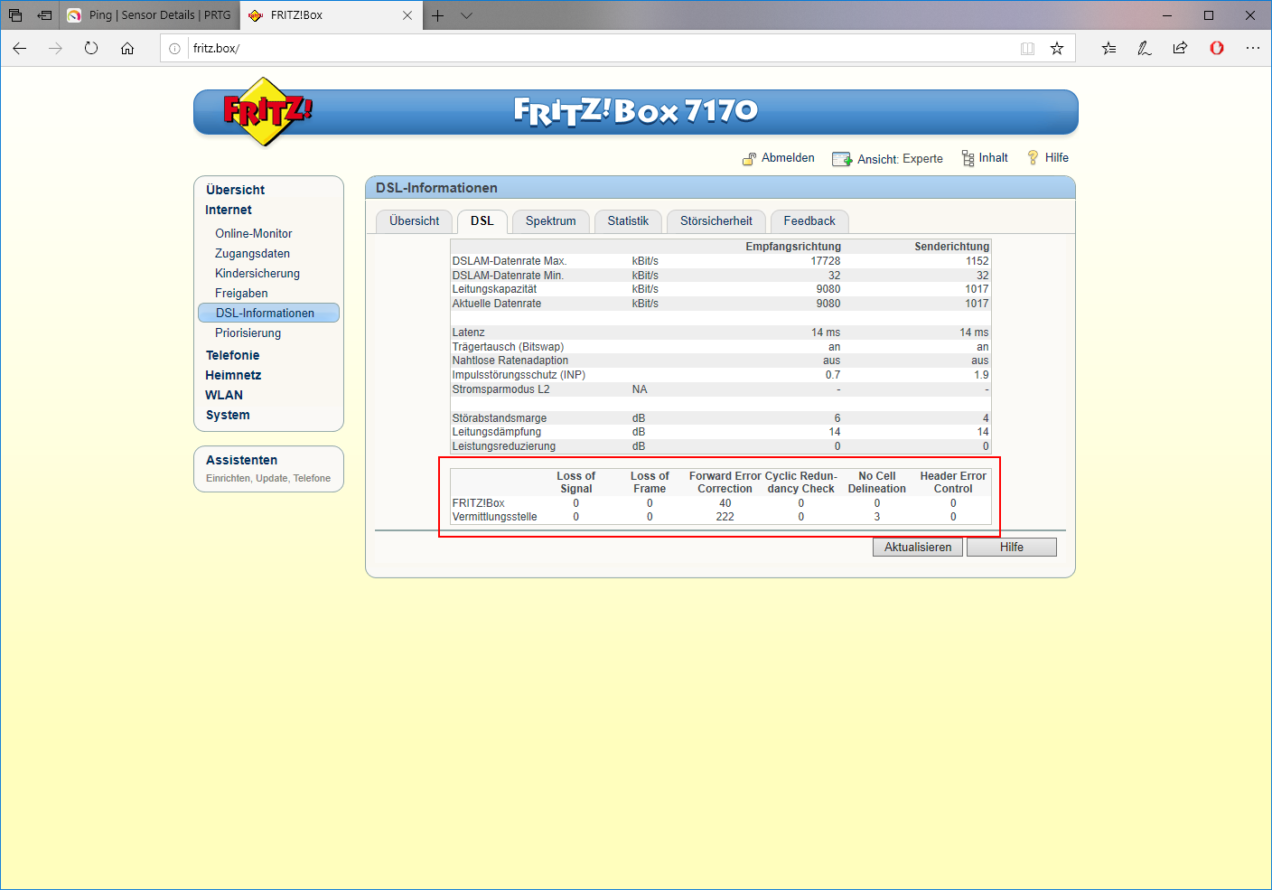Click the browser refresh icon
Image resolution: width=1272 pixels, height=890 pixels.
[x=91, y=49]
